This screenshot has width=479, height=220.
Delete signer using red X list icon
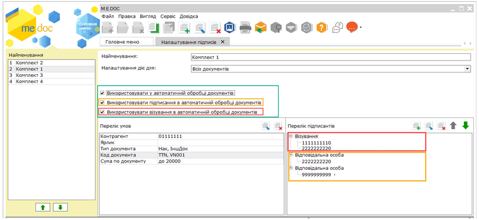[441, 126]
